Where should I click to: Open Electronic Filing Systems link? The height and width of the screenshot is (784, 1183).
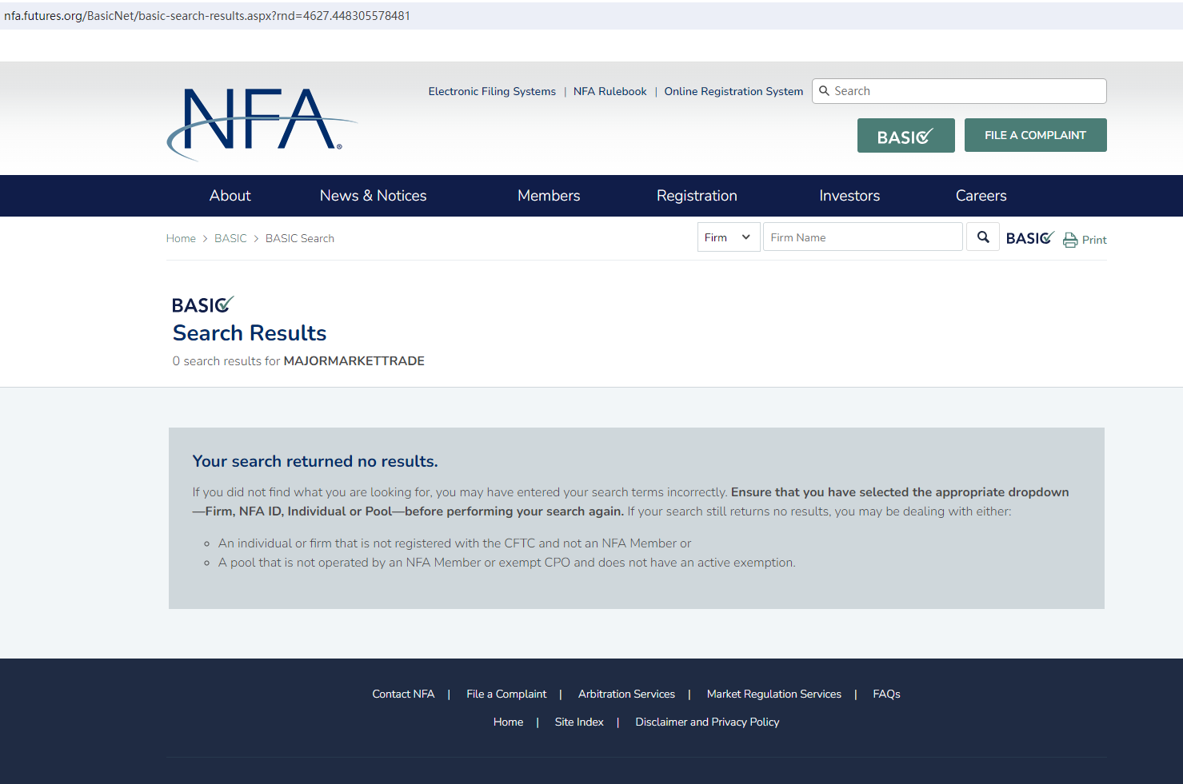pos(492,92)
